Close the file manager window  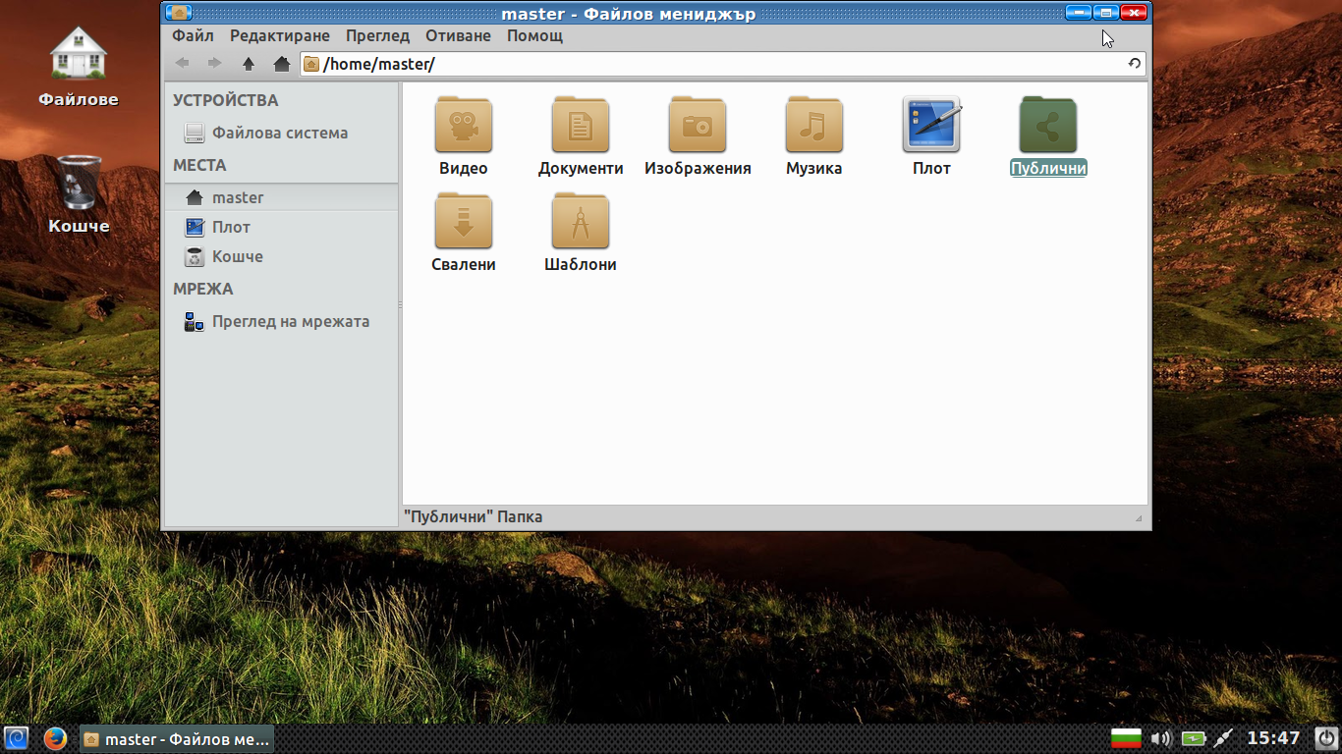tap(1134, 13)
